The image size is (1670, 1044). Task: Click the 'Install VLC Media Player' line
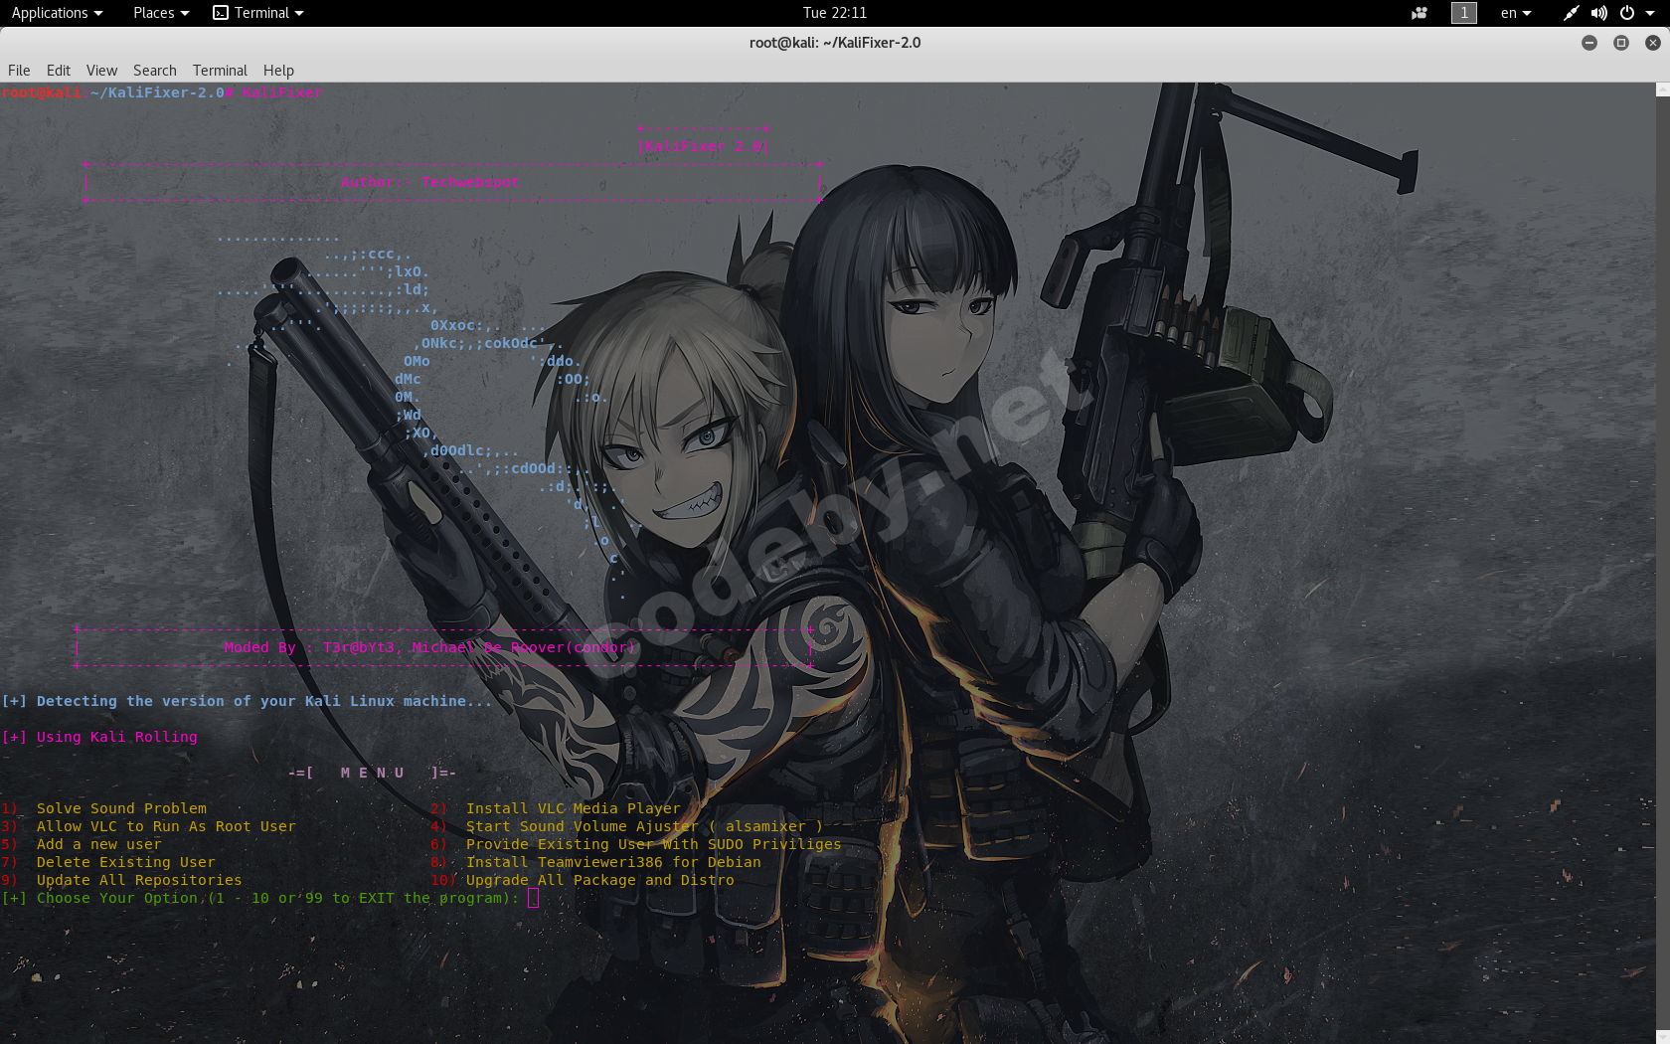click(556, 808)
